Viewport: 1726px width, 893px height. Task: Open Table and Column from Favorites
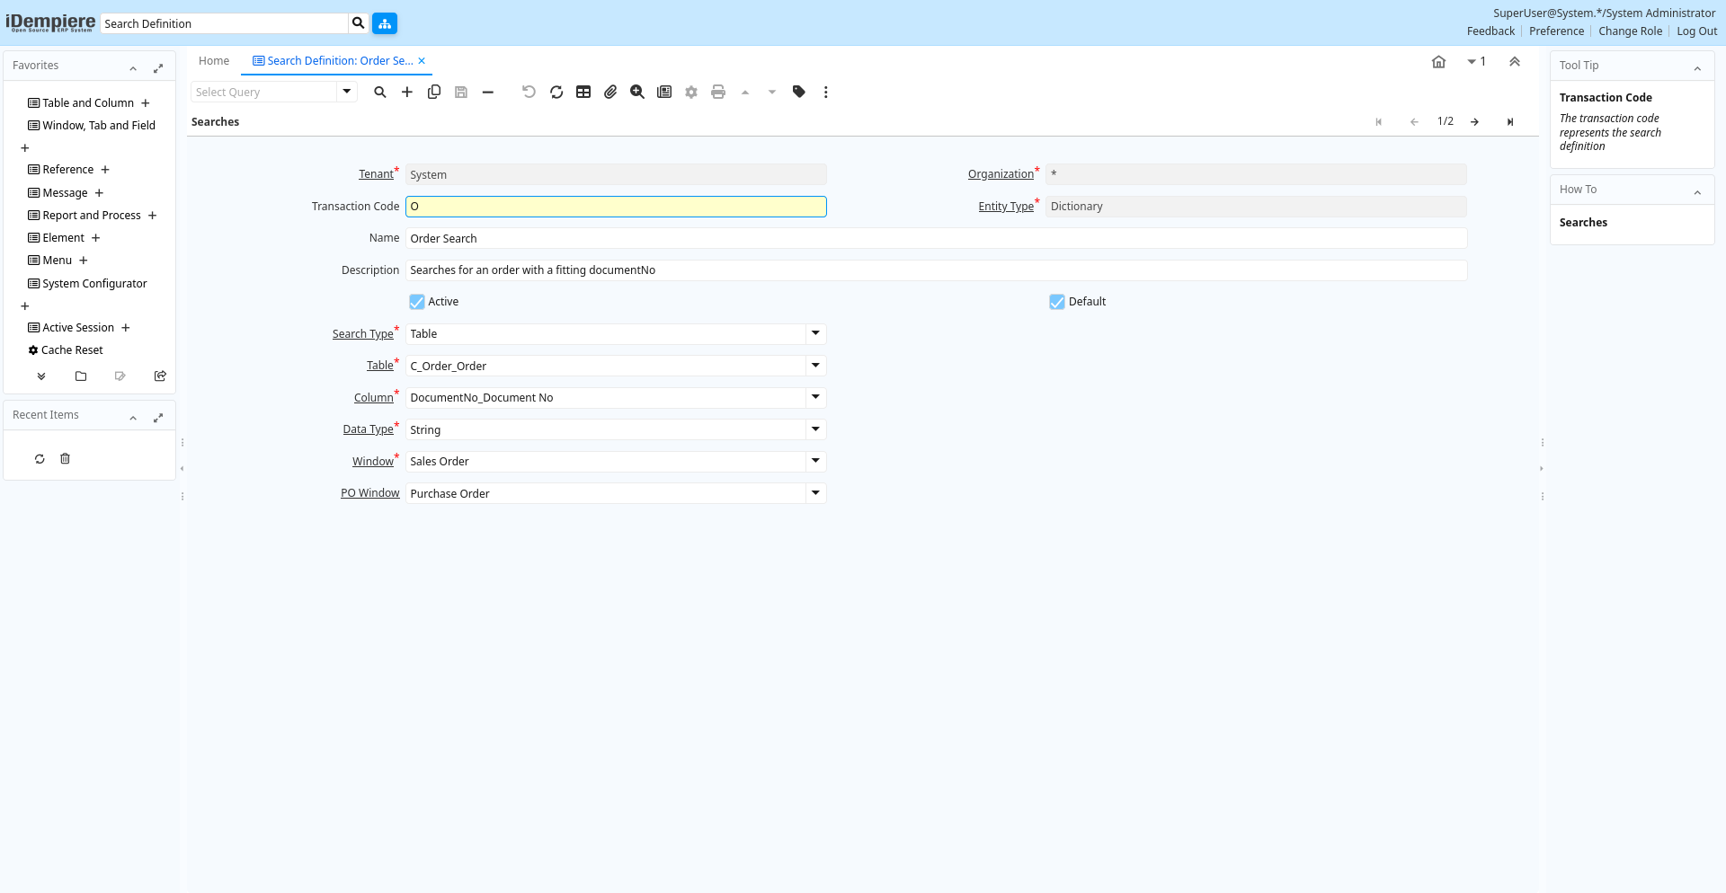pos(87,103)
